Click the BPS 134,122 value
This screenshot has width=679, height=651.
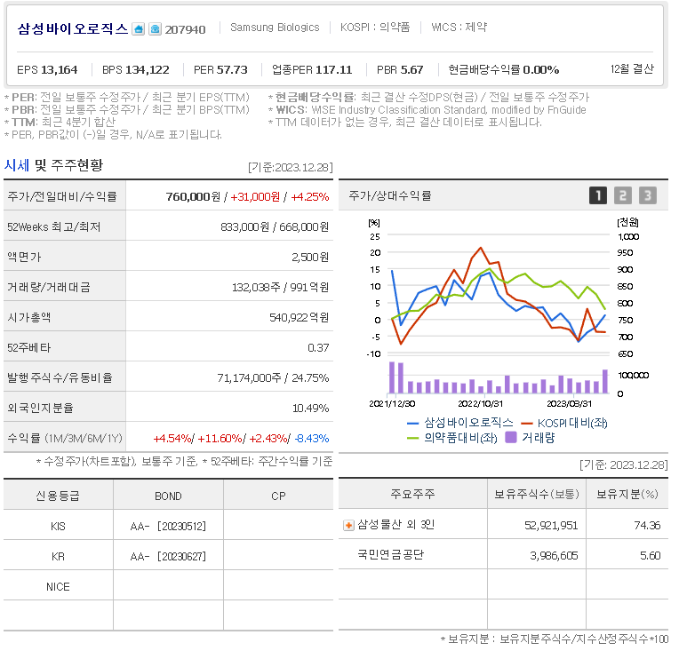(x=136, y=69)
